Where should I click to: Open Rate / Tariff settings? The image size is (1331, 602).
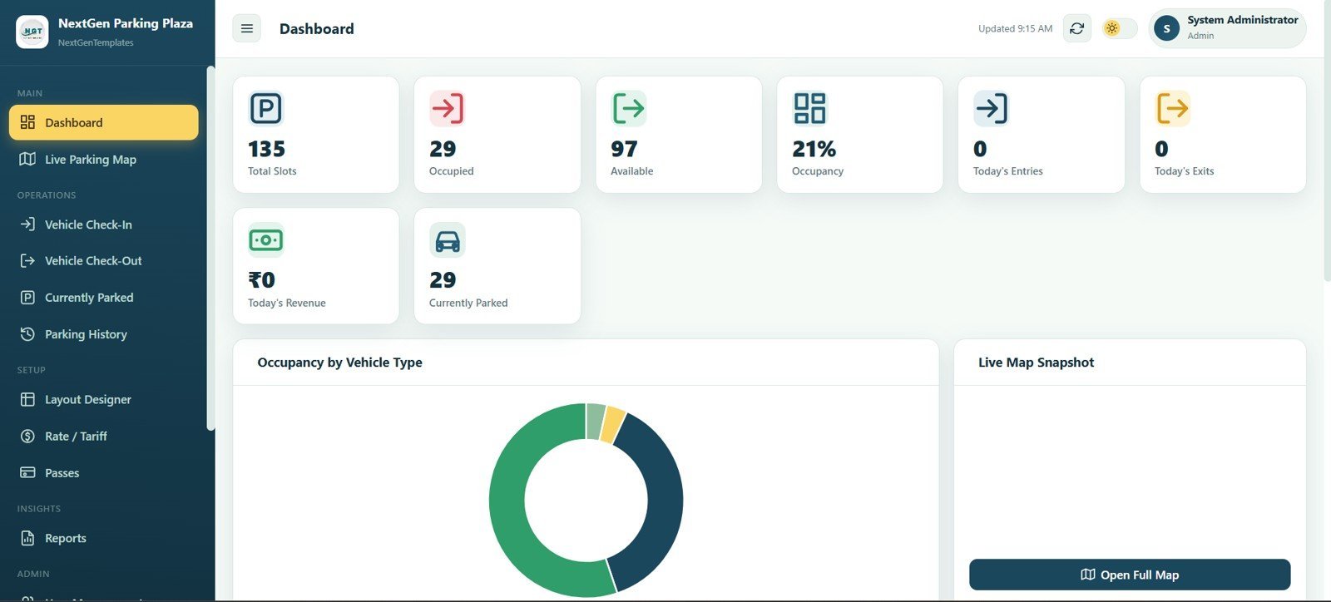104,436
